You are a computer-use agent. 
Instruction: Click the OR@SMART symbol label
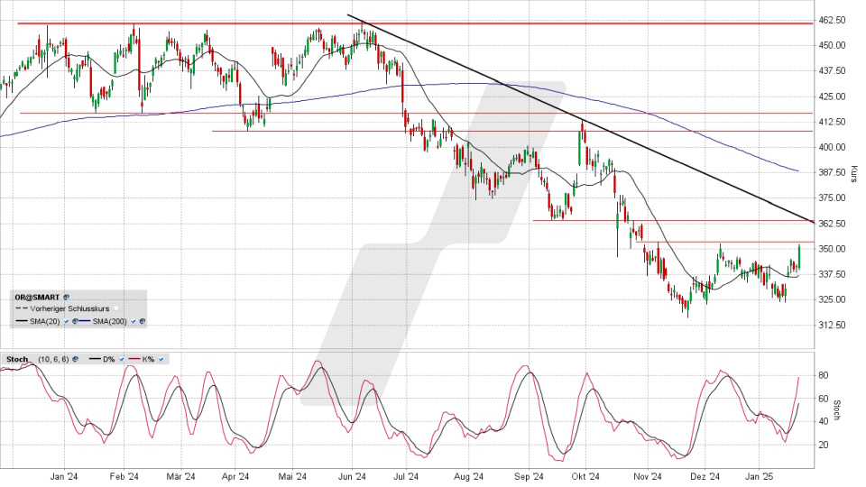click(37, 297)
